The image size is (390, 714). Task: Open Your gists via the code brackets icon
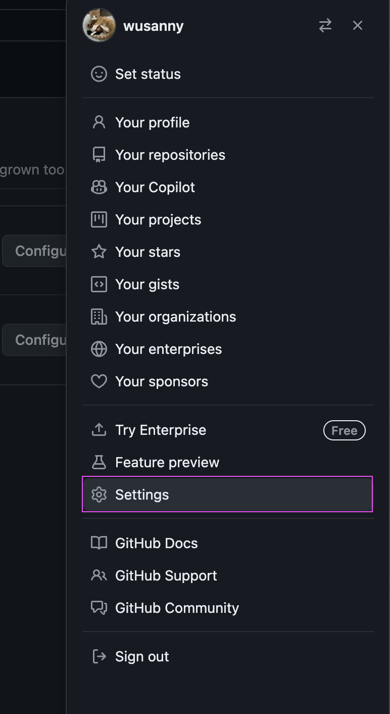click(x=99, y=284)
